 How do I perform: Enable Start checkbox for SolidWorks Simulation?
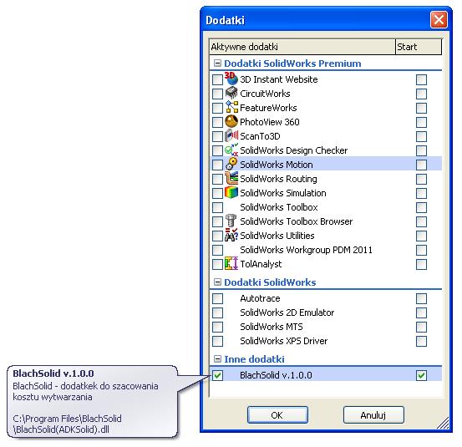tap(421, 193)
